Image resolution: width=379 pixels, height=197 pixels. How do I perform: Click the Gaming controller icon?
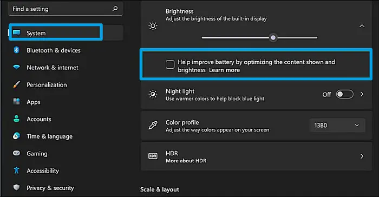(16, 153)
